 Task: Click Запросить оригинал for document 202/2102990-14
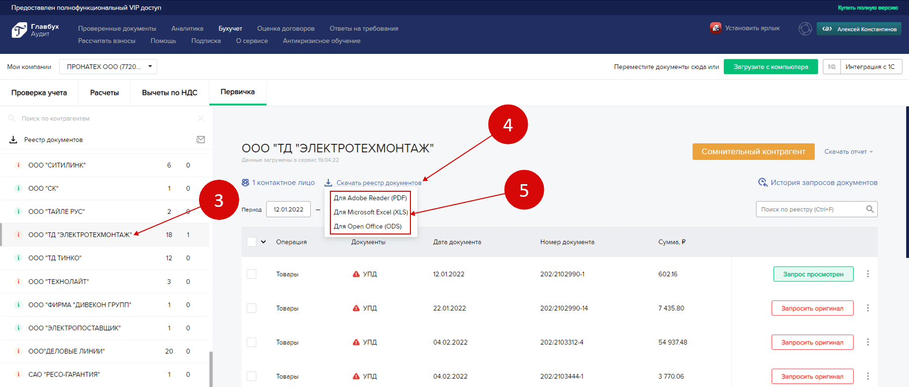click(x=812, y=308)
